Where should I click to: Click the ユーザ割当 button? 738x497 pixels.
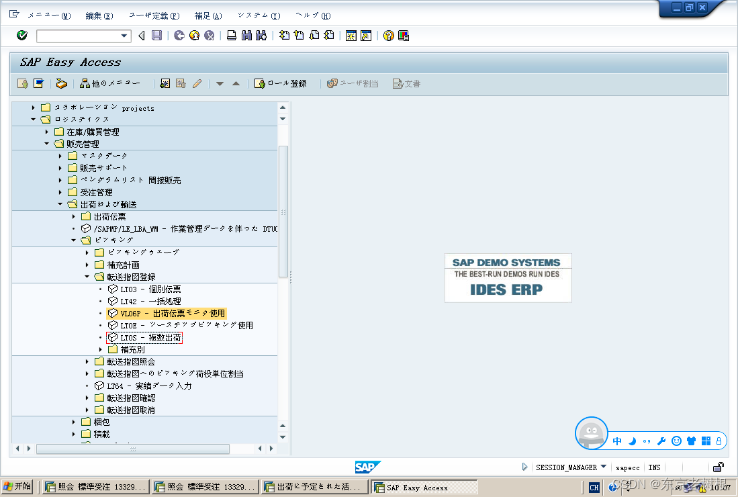(353, 84)
